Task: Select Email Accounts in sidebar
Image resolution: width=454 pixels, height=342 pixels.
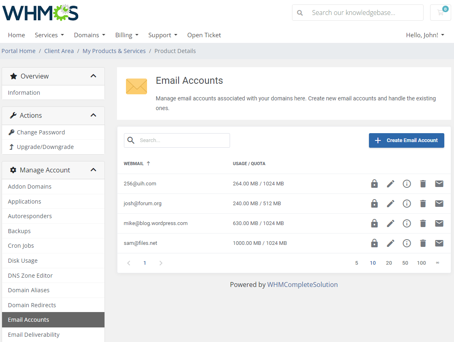Action: (53, 320)
